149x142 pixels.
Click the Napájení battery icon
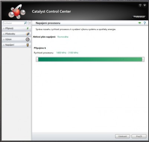pos(28,45)
